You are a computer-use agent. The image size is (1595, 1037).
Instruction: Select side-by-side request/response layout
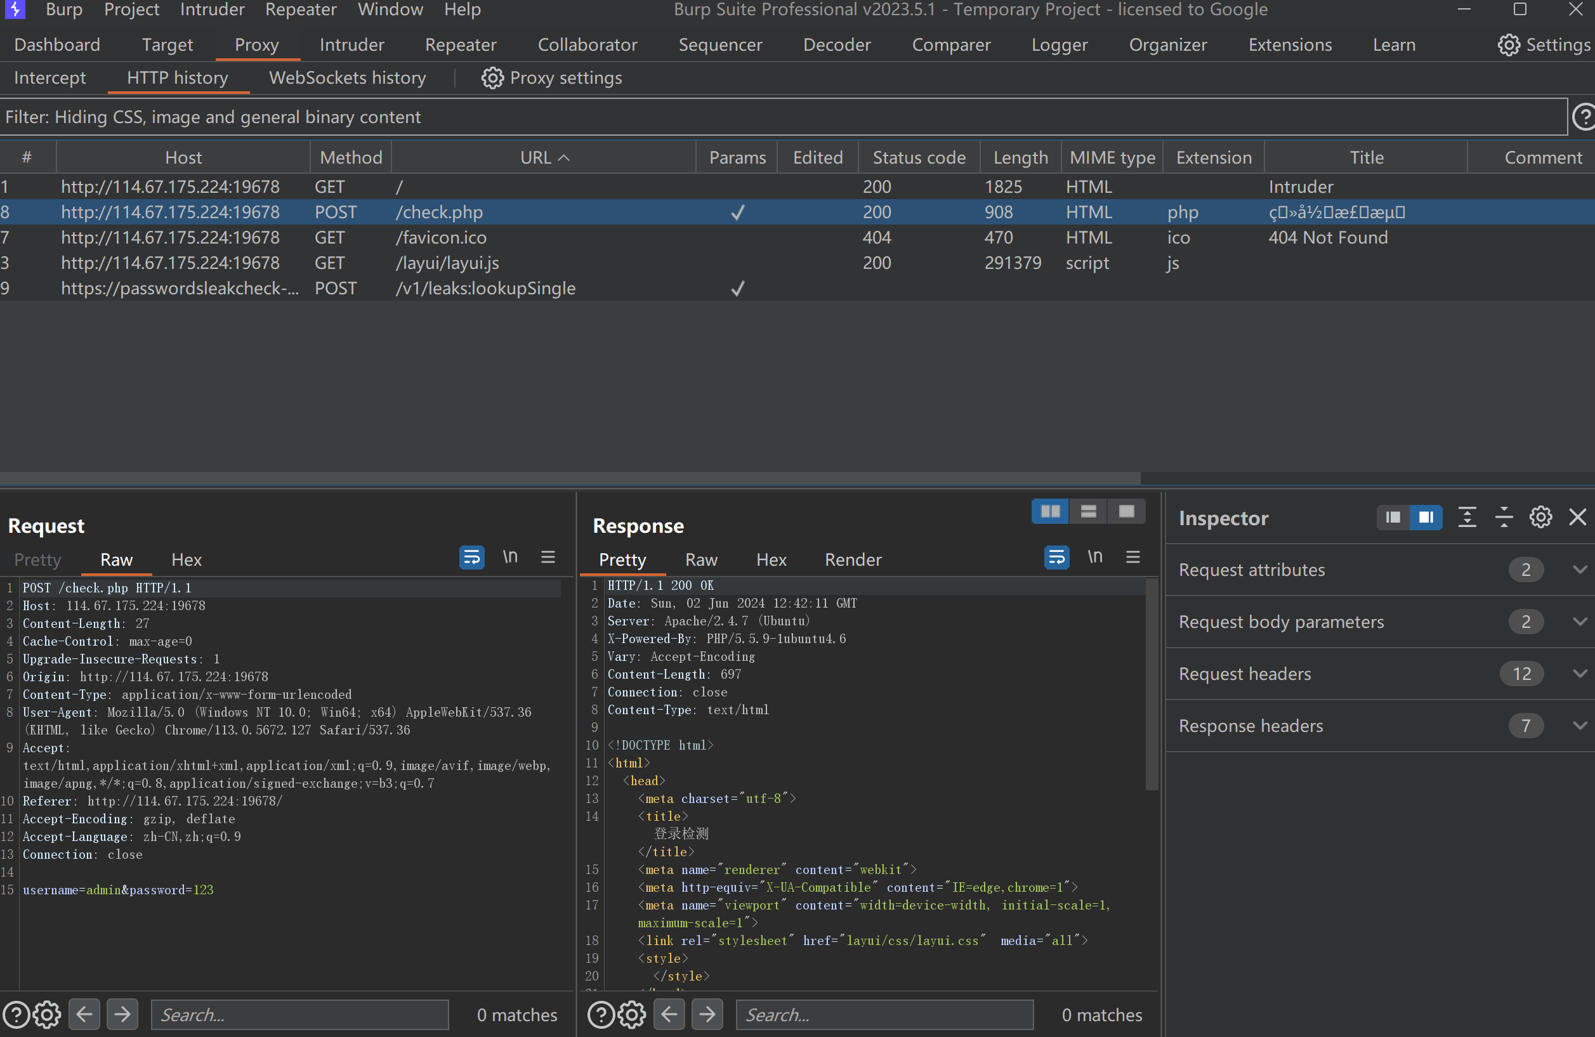coord(1049,512)
